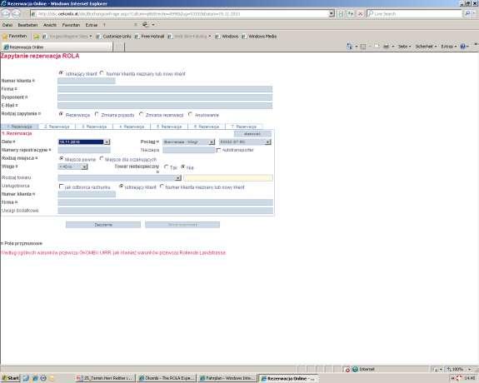479x383 pixels.
Task: Open the Help question mark icon menu
Action: (x=464, y=47)
